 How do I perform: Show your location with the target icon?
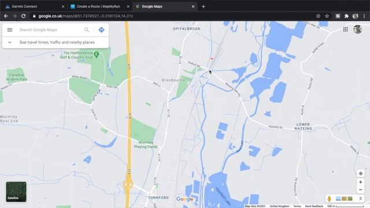[x=361, y=173]
